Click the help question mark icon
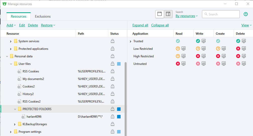Viewport: 253px width, 136px height. pyautogui.click(x=246, y=14)
